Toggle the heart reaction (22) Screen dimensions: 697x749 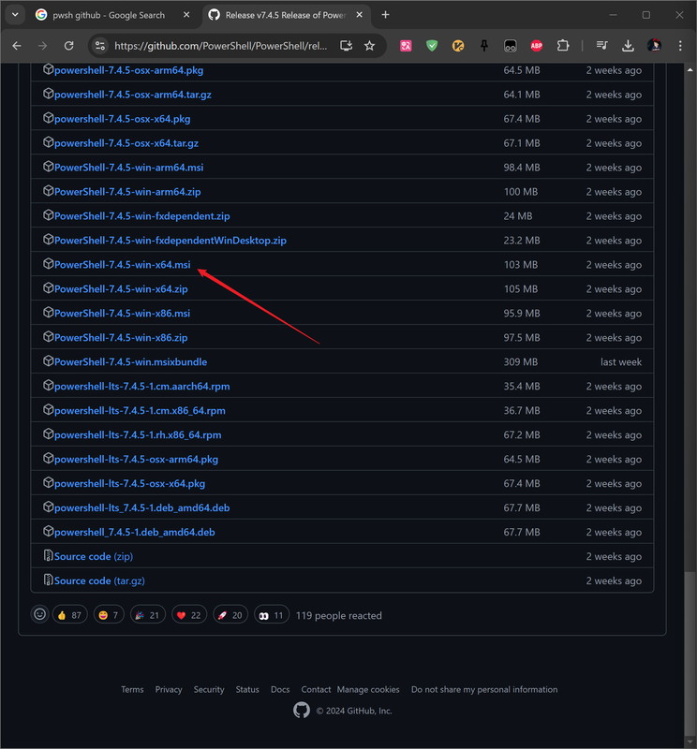189,615
